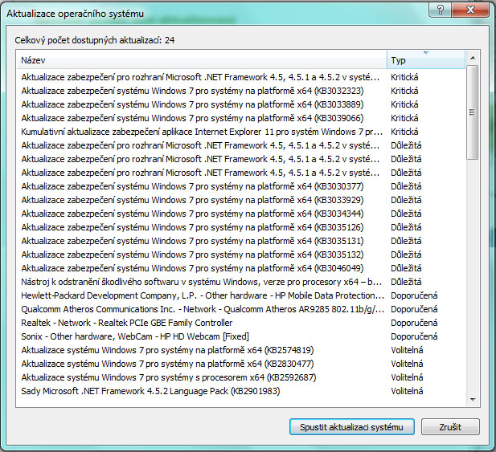Screen dimensions: 496x452
Task: Select Hewlett-Packard HP Mobile Data Protection row
Action: coord(241,295)
